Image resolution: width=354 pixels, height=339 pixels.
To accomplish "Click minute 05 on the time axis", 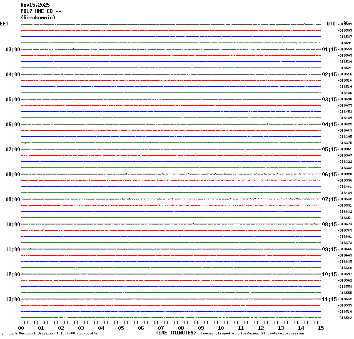I will point(121,328).
